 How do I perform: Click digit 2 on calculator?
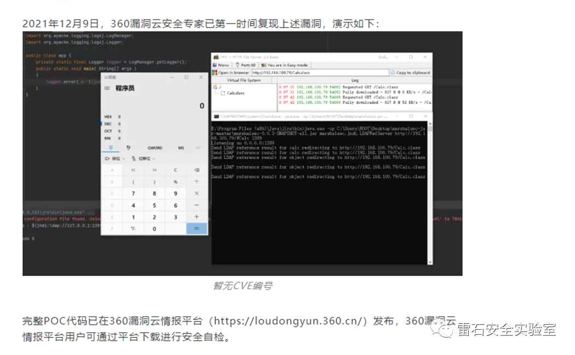tap(154, 217)
